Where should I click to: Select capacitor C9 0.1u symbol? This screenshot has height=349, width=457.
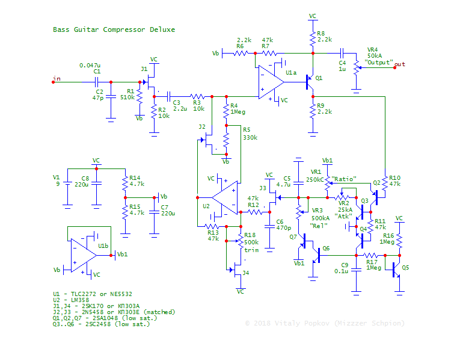click(358, 265)
